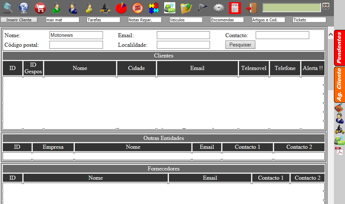Select the green-suited user icon
This screenshot has height=204, width=345.
point(56,8)
